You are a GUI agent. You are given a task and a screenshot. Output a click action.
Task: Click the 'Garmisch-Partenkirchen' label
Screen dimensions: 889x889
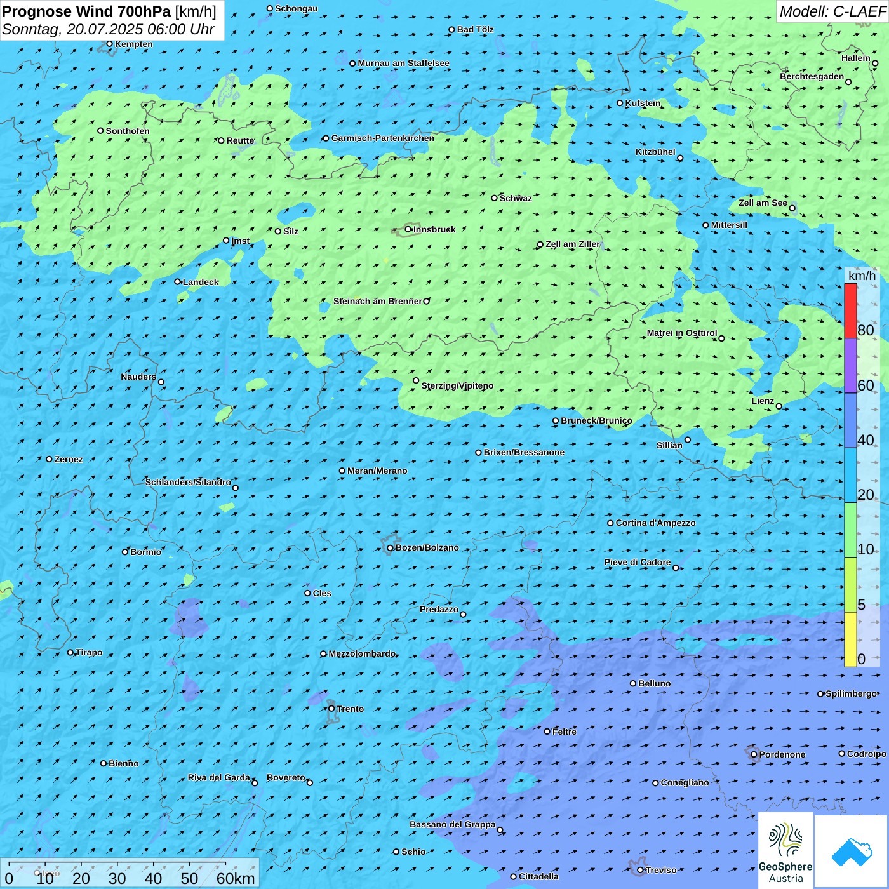[383, 138]
